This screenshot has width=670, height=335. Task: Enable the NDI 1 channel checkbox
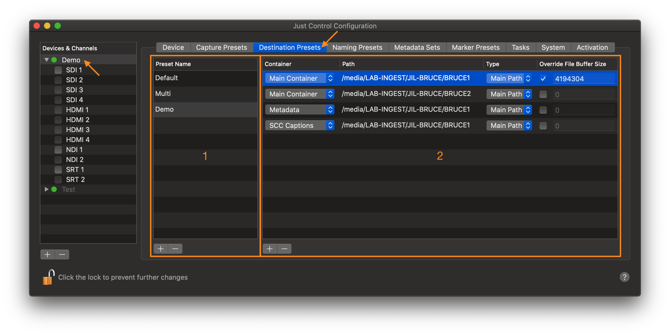tap(58, 150)
